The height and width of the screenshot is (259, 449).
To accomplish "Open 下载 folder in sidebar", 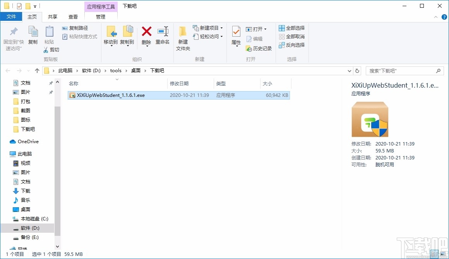I will click(25, 191).
